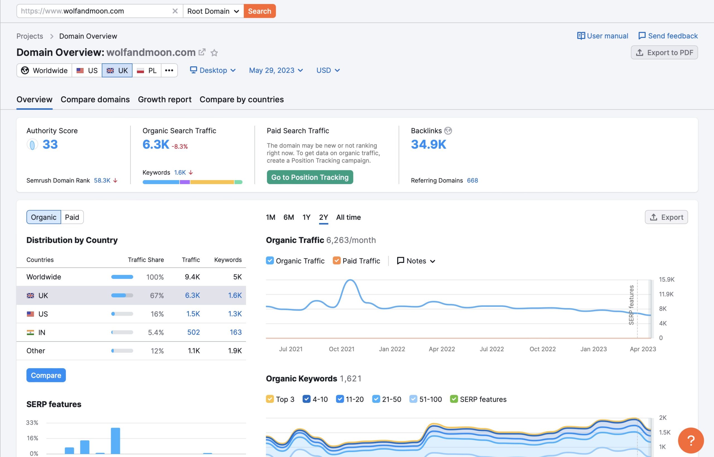Open Projects breadcrumb link
Screen dimensions: 714x457
pos(30,36)
